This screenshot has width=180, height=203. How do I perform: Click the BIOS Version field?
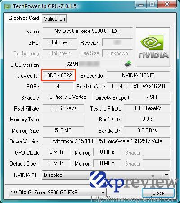(82, 64)
